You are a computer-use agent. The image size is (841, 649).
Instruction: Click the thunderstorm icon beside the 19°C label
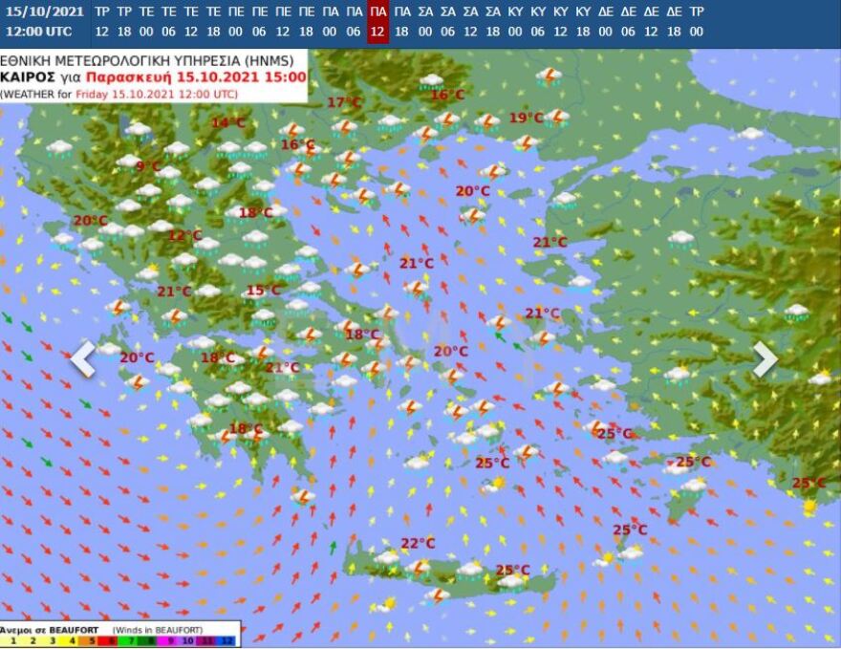555,118
